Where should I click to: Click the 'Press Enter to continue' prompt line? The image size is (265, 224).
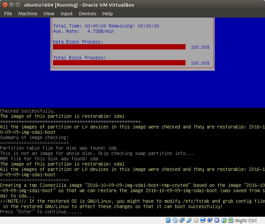tap(41, 212)
